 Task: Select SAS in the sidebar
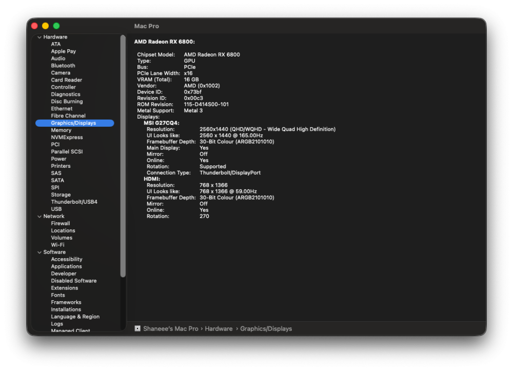pyautogui.click(x=56, y=174)
